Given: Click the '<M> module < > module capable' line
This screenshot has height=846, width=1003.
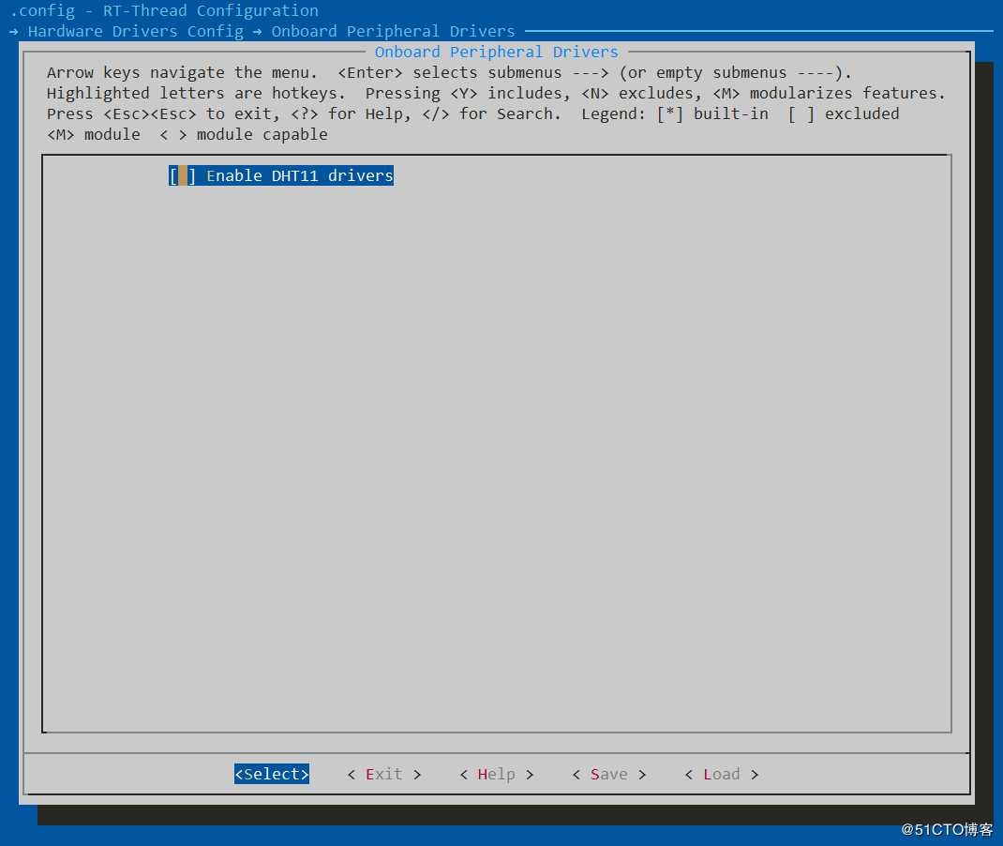Looking at the screenshot, I should (x=187, y=134).
